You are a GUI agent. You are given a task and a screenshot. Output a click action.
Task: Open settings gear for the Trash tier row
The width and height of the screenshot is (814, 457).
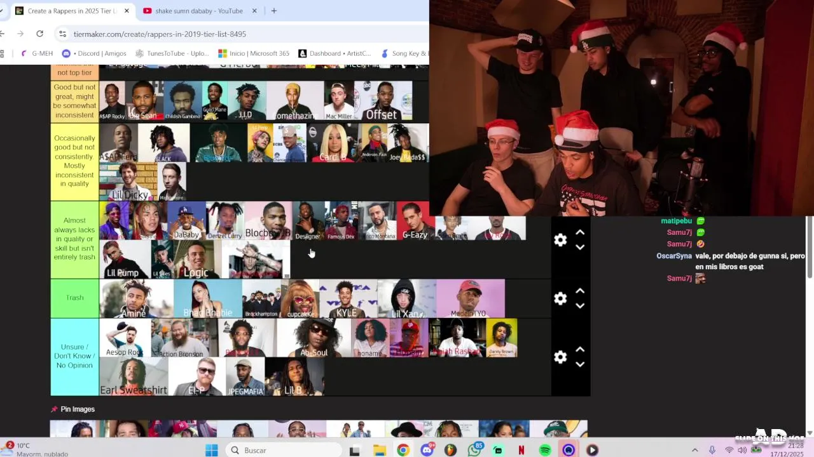(560, 298)
